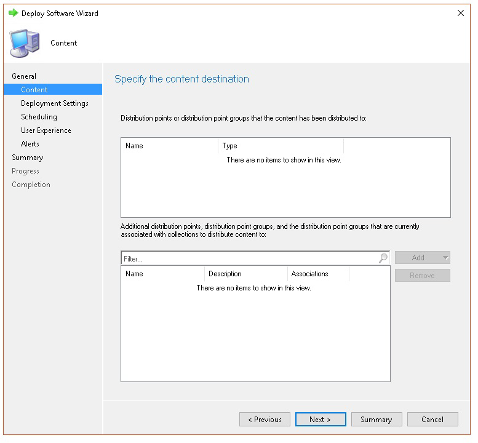Click the Filter text field
This screenshot has height=443, width=478.
coord(249,259)
